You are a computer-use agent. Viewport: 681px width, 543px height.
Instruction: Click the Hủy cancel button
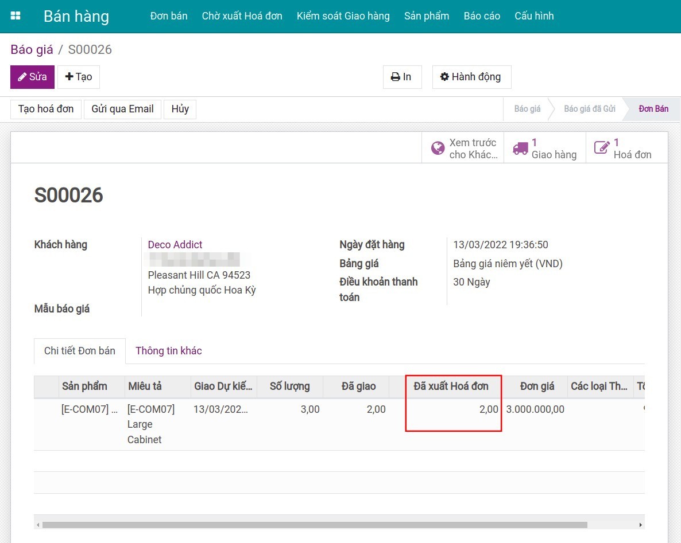[x=180, y=109]
